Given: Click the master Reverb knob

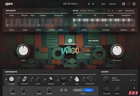Looking at the screenshot, I should 107,79.
